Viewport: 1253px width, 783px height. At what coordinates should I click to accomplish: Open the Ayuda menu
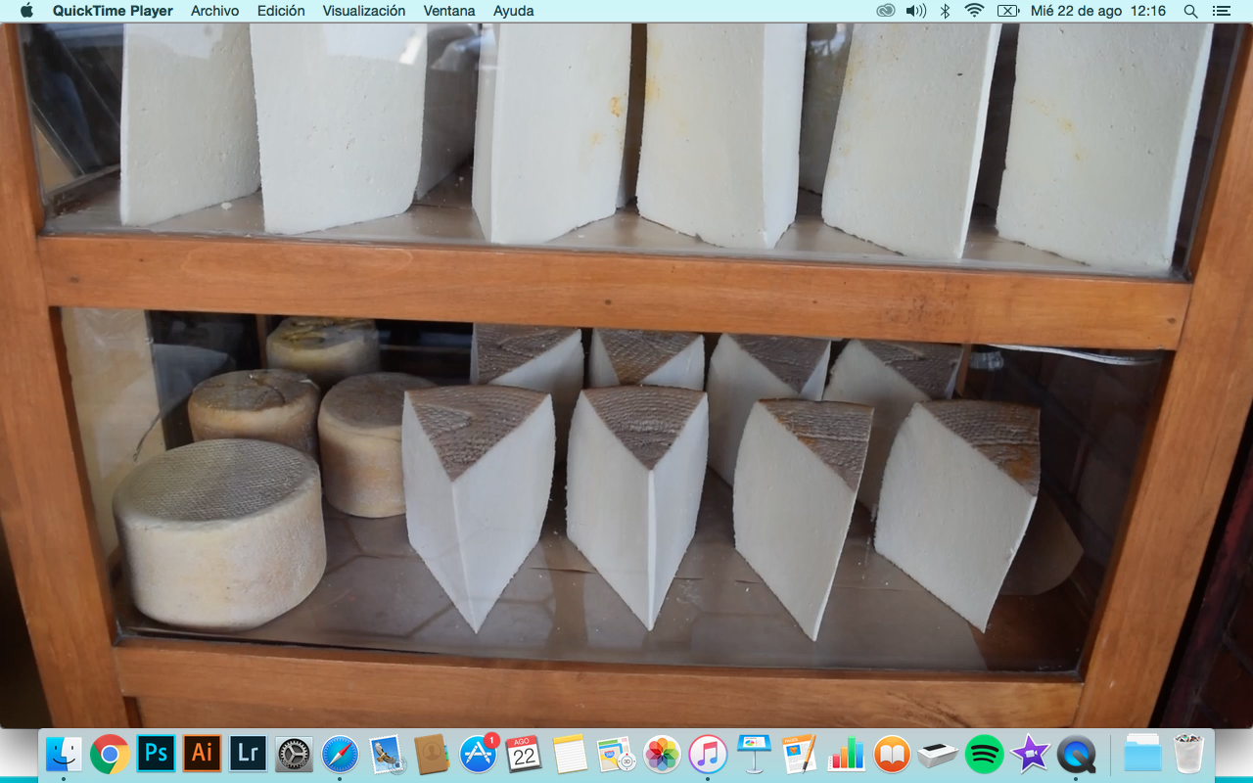pos(513,11)
